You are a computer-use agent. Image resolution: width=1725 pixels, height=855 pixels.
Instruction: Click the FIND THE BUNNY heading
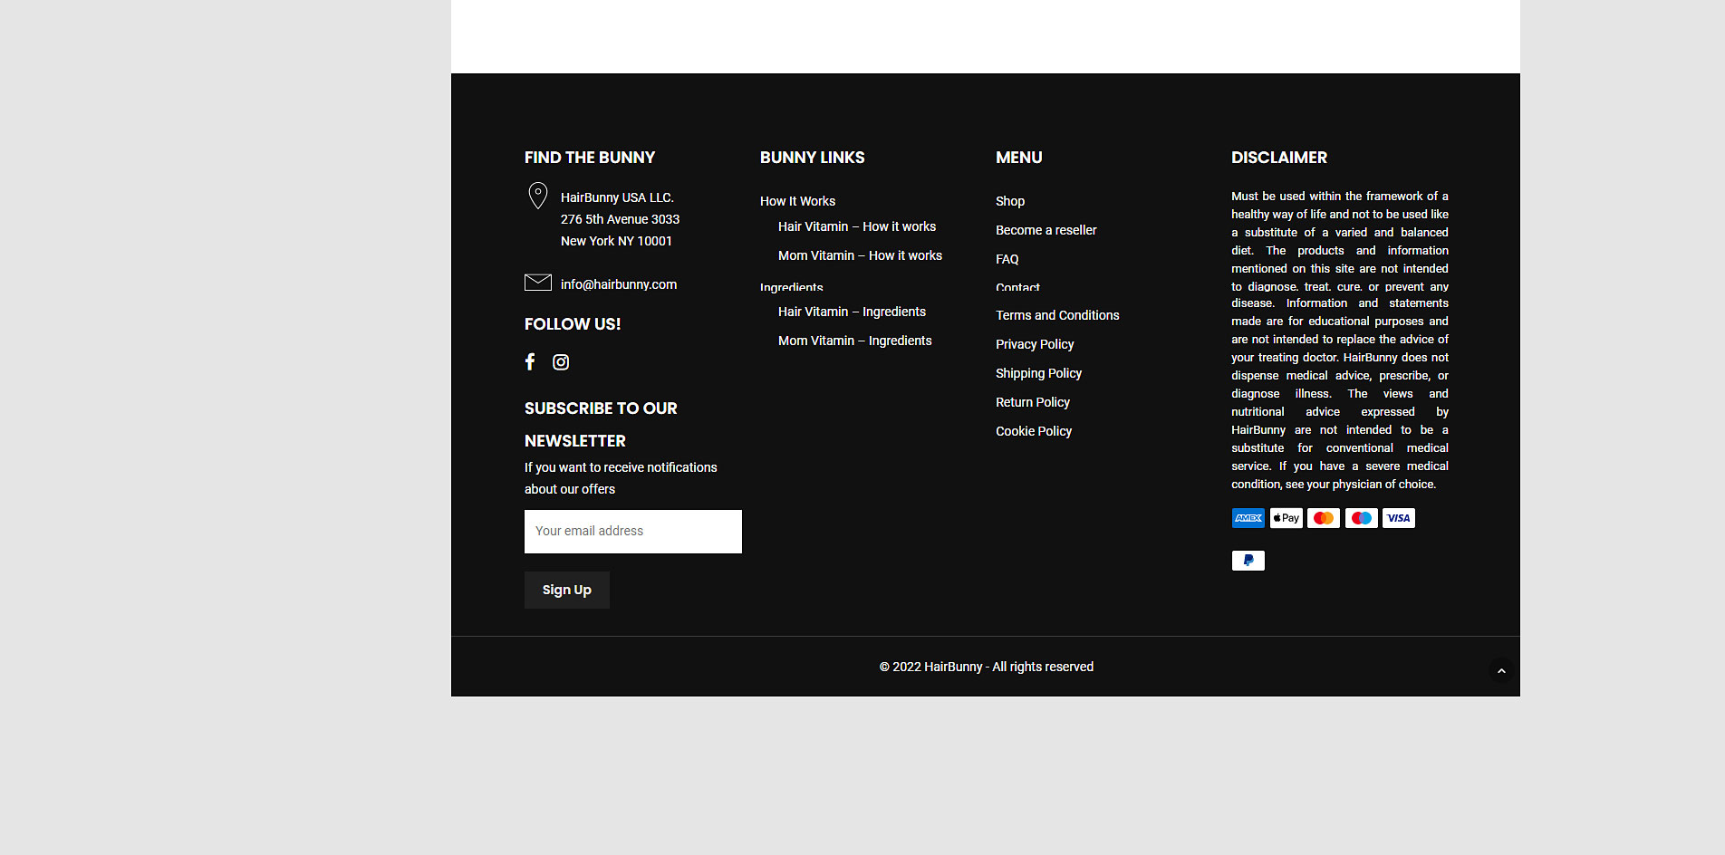(x=590, y=158)
